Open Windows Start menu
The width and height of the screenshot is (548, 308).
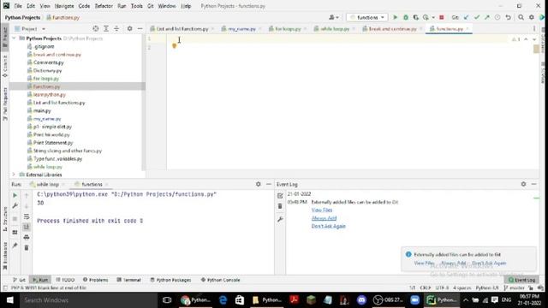(9, 300)
